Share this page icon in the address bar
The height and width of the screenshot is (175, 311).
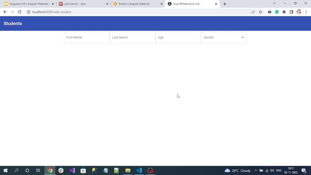pos(253,12)
